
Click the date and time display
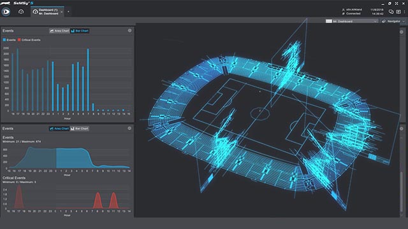pos(377,11)
